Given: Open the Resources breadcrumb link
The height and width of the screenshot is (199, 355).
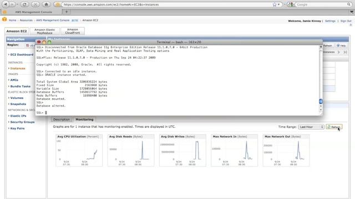Looking at the screenshot, I should click(26, 20).
